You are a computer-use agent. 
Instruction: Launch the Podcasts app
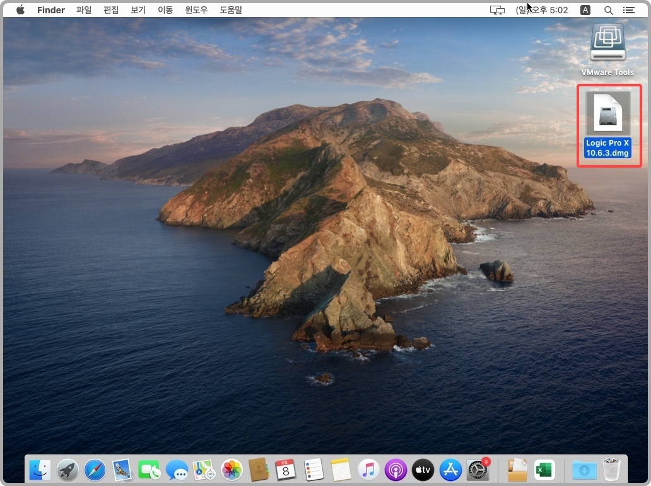[x=396, y=470]
